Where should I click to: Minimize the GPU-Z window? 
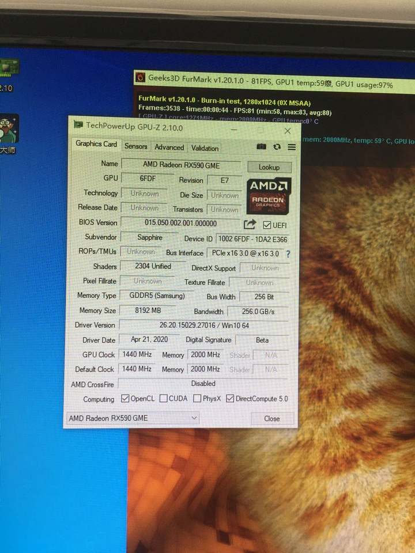[233, 129]
